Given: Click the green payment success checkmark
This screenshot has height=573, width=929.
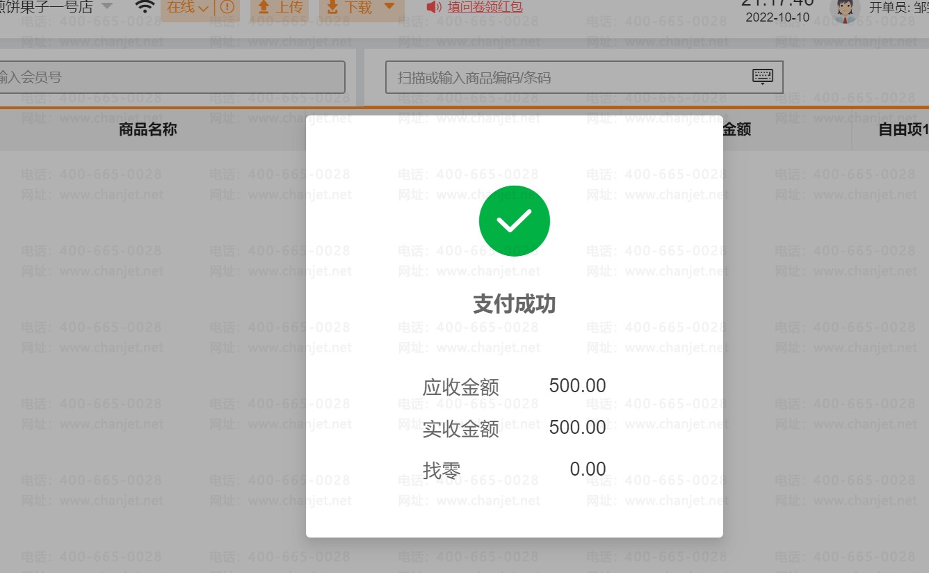Looking at the screenshot, I should point(515,221).
